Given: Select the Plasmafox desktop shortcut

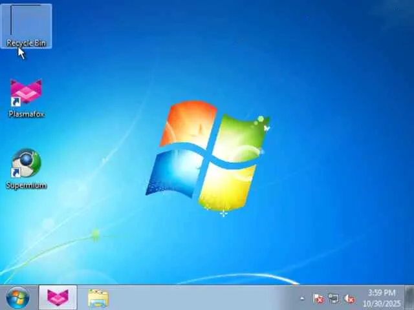Looking at the screenshot, I should point(26,98).
